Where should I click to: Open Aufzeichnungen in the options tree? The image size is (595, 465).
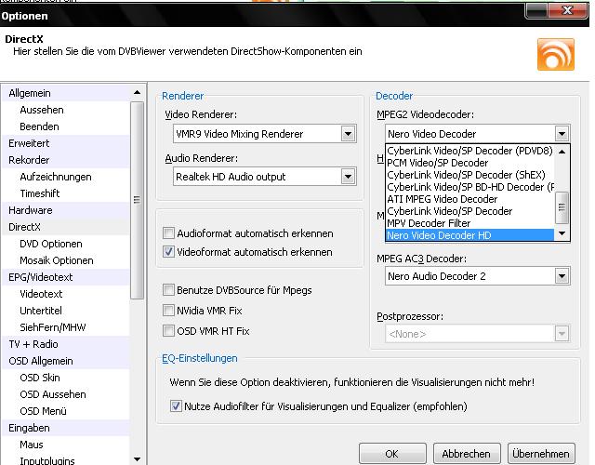coord(56,177)
